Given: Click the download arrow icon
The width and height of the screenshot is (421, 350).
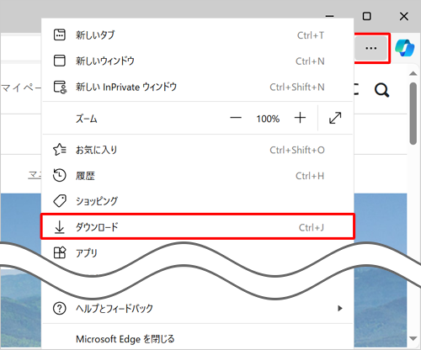Looking at the screenshot, I should [x=60, y=227].
